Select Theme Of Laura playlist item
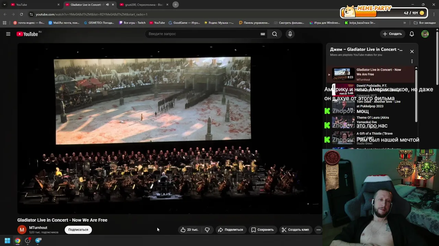 click(x=370, y=122)
